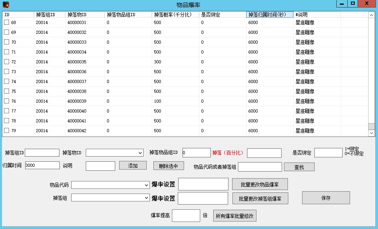
Task: Click the 查找 search button
Action: click(299, 167)
